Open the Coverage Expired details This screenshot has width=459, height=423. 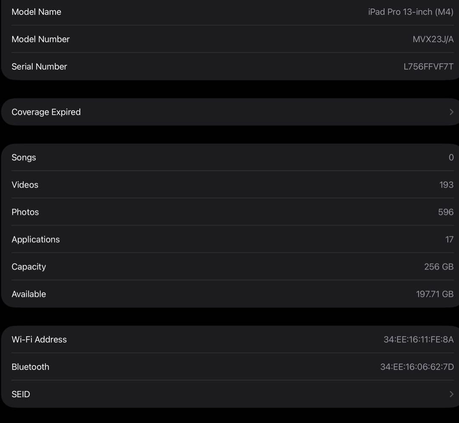pos(229,112)
